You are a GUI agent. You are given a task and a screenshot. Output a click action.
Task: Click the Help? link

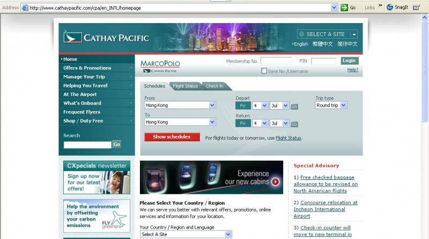pos(353,70)
